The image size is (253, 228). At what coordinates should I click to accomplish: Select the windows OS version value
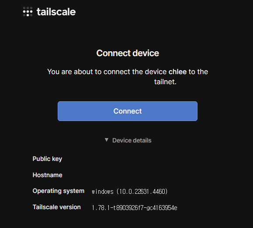pos(130,192)
